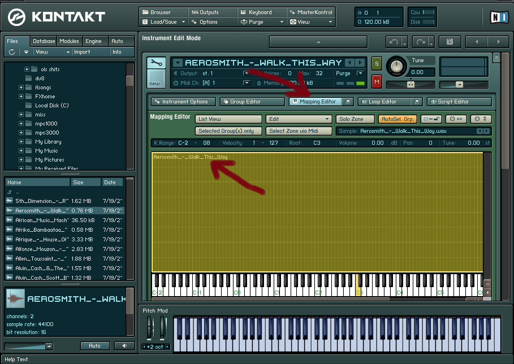The width and height of the screenshot is (514, 364).
Task: Click the auto-spread velocity vertical icon
Action: coord(481,119)
